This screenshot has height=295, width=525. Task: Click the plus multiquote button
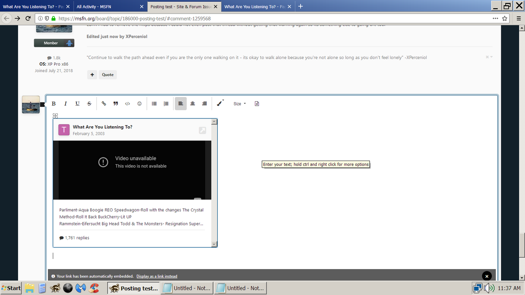(x=92, y=75)
